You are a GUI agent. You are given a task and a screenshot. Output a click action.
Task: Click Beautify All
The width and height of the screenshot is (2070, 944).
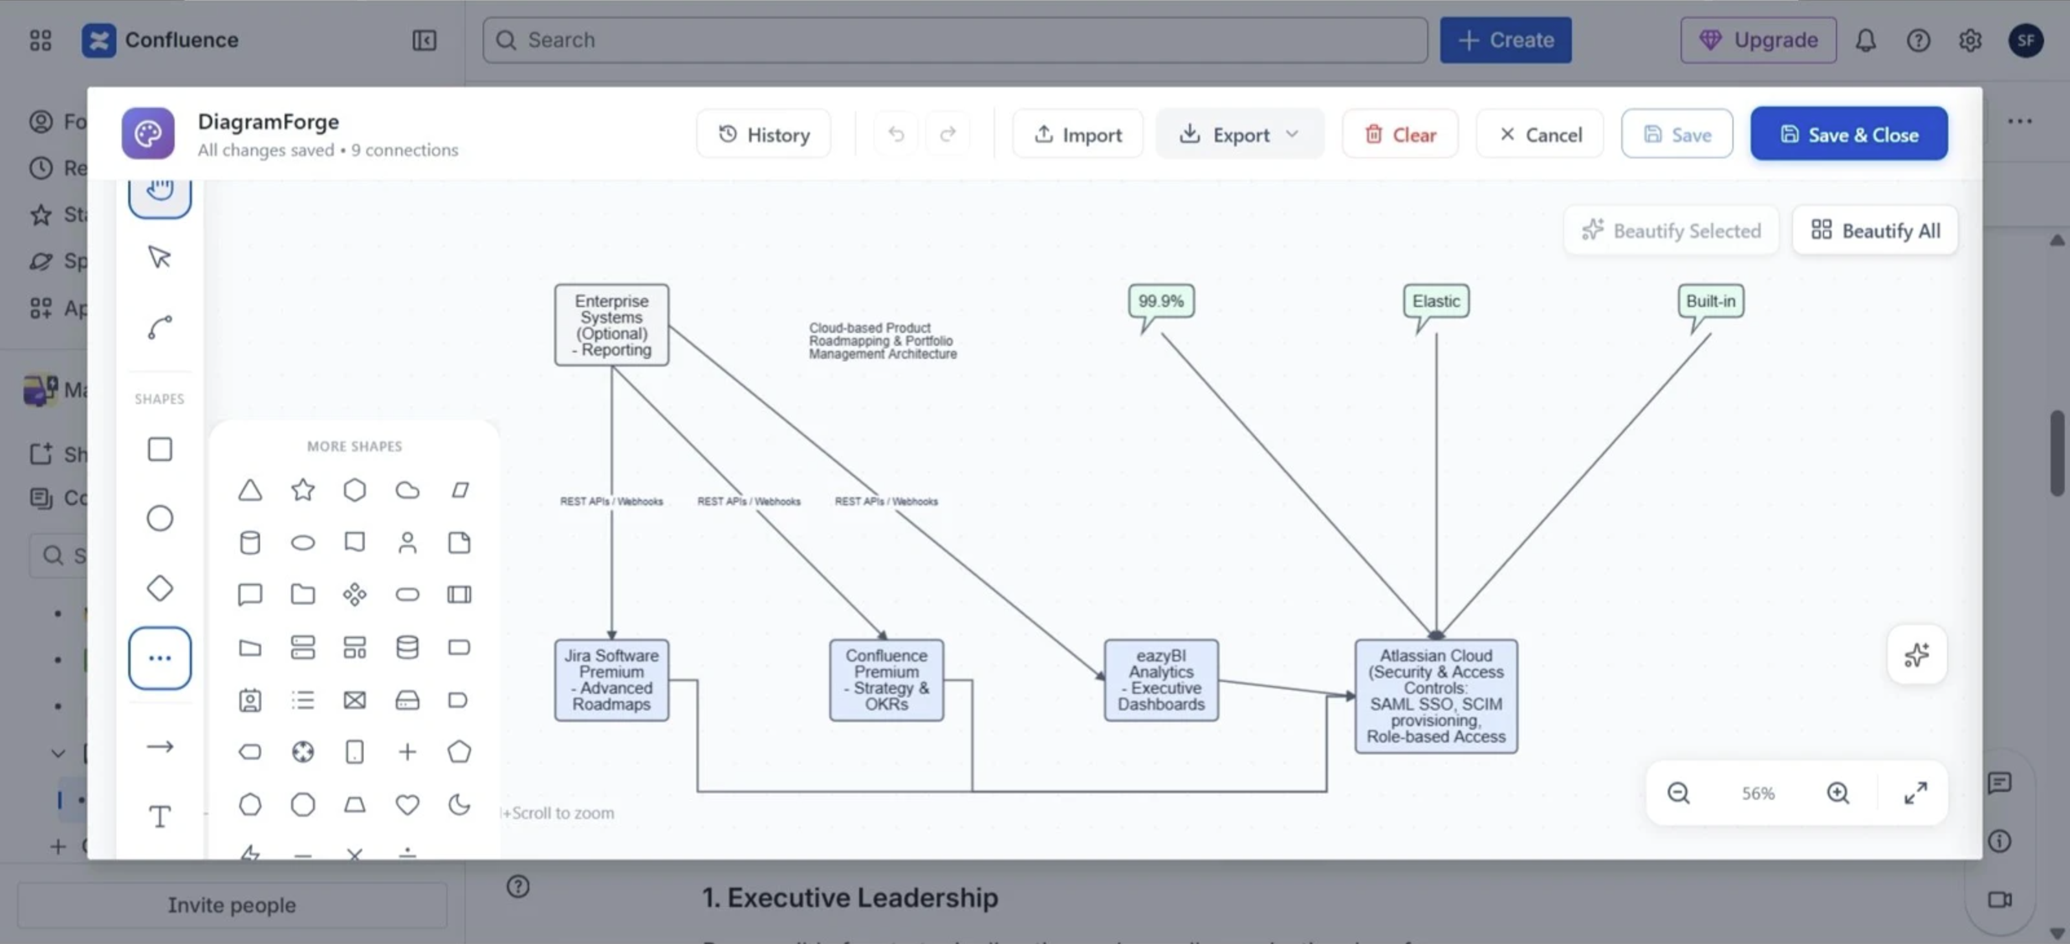(1875, 231)
